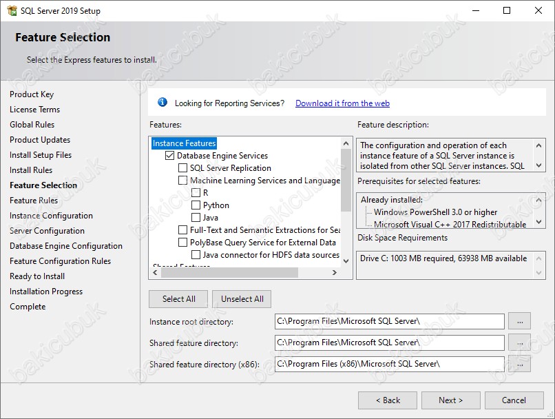
Task: Select the Feature Configuration Rules step
Action: (60, 261)
